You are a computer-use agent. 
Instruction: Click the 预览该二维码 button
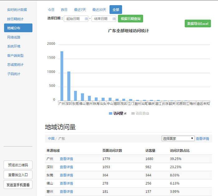pyautogui.click(x=18, y=165)
